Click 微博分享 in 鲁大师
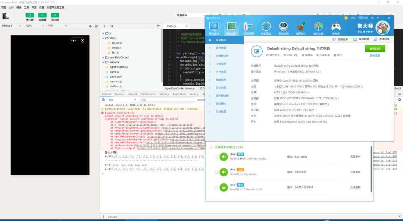The image size is (403, 221). (x=340, y=39)
